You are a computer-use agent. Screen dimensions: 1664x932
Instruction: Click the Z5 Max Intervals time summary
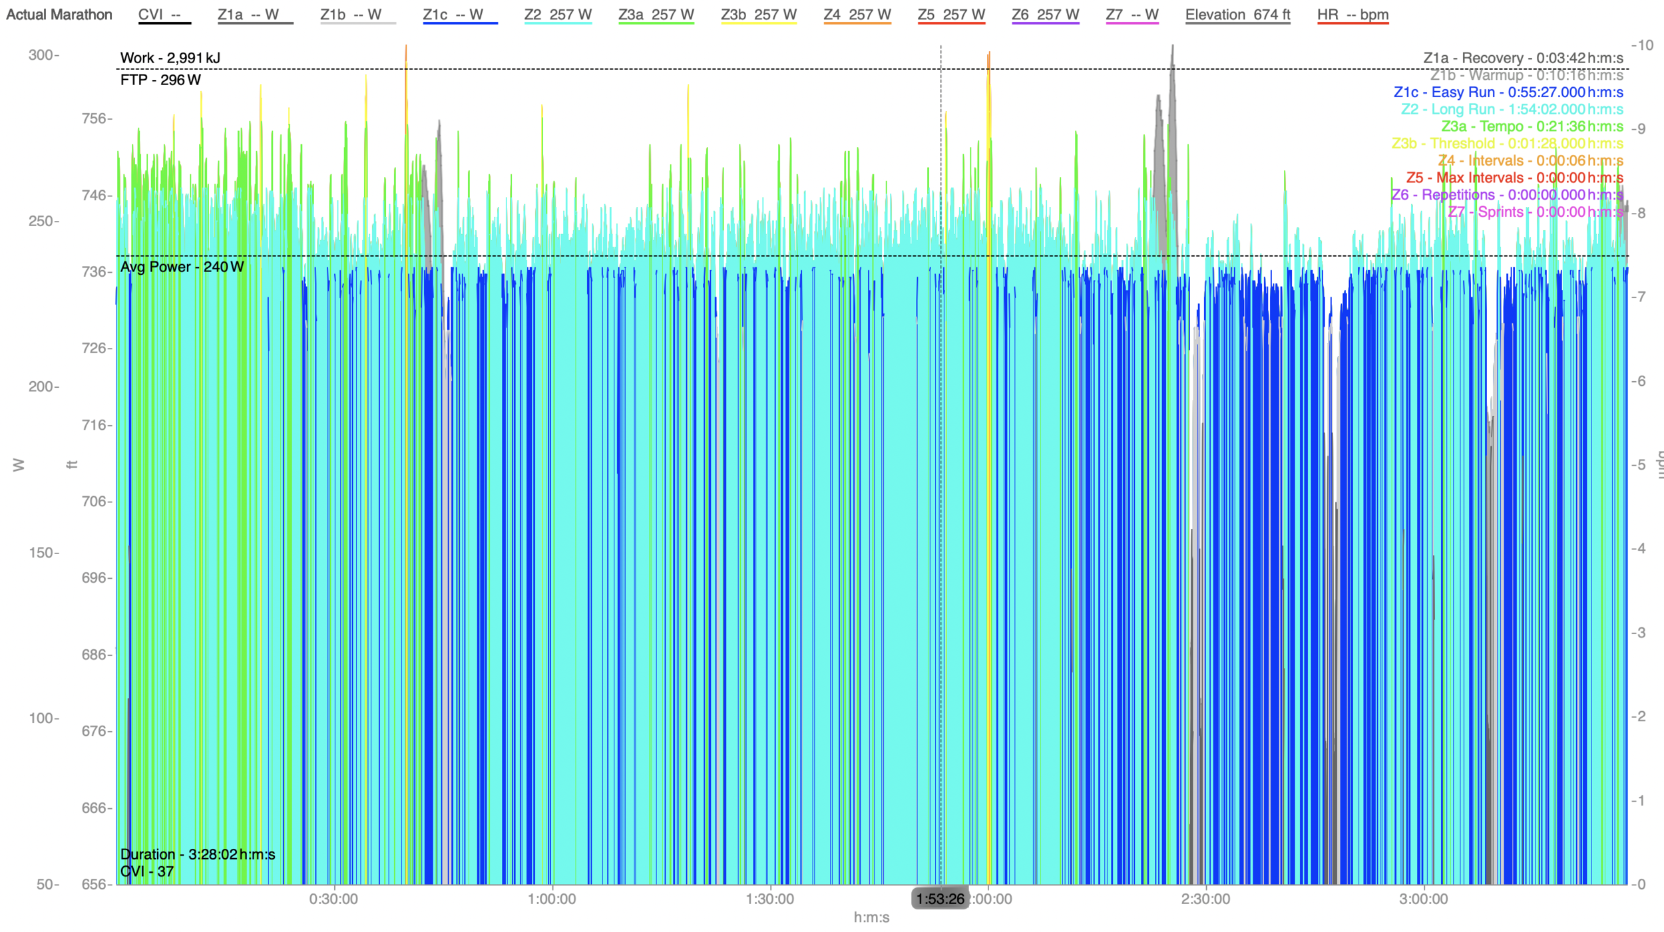(x=1514, y=178)
